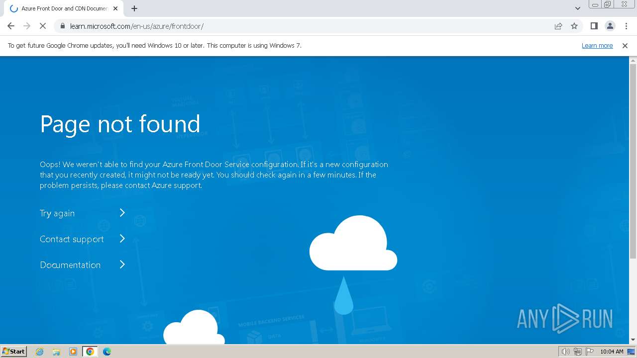
Task: Click the Page not found heading
Action: pyautogui.click(x=120, y=124)
